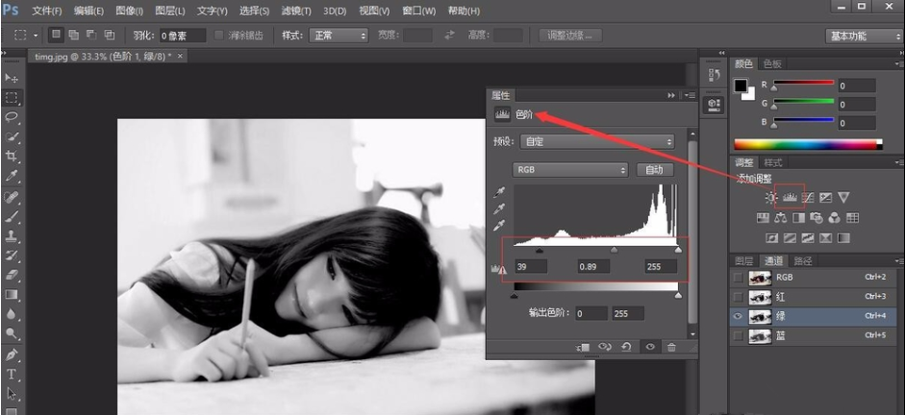Reset the adjustment to defaults icon
Screen dimensions: 905x415
coord(627,347)
